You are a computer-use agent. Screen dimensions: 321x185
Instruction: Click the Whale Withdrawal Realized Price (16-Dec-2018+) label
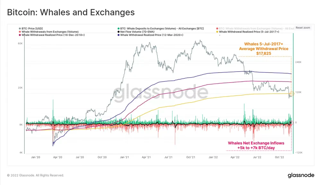click(x=53, y=35)
